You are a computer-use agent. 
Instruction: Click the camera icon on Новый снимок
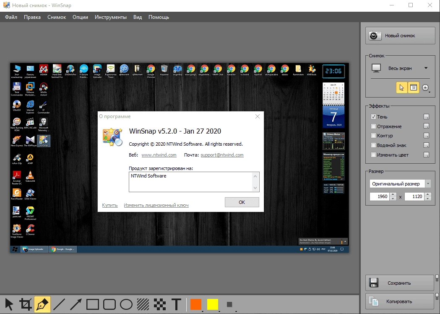(375, 36)
